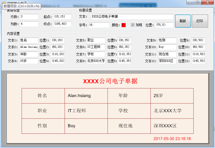Image resolution: width=215 pixels, height=148 pixels.
Task: Click 文本12 field containing 深圳XXX区
Action: coord(167,61)
